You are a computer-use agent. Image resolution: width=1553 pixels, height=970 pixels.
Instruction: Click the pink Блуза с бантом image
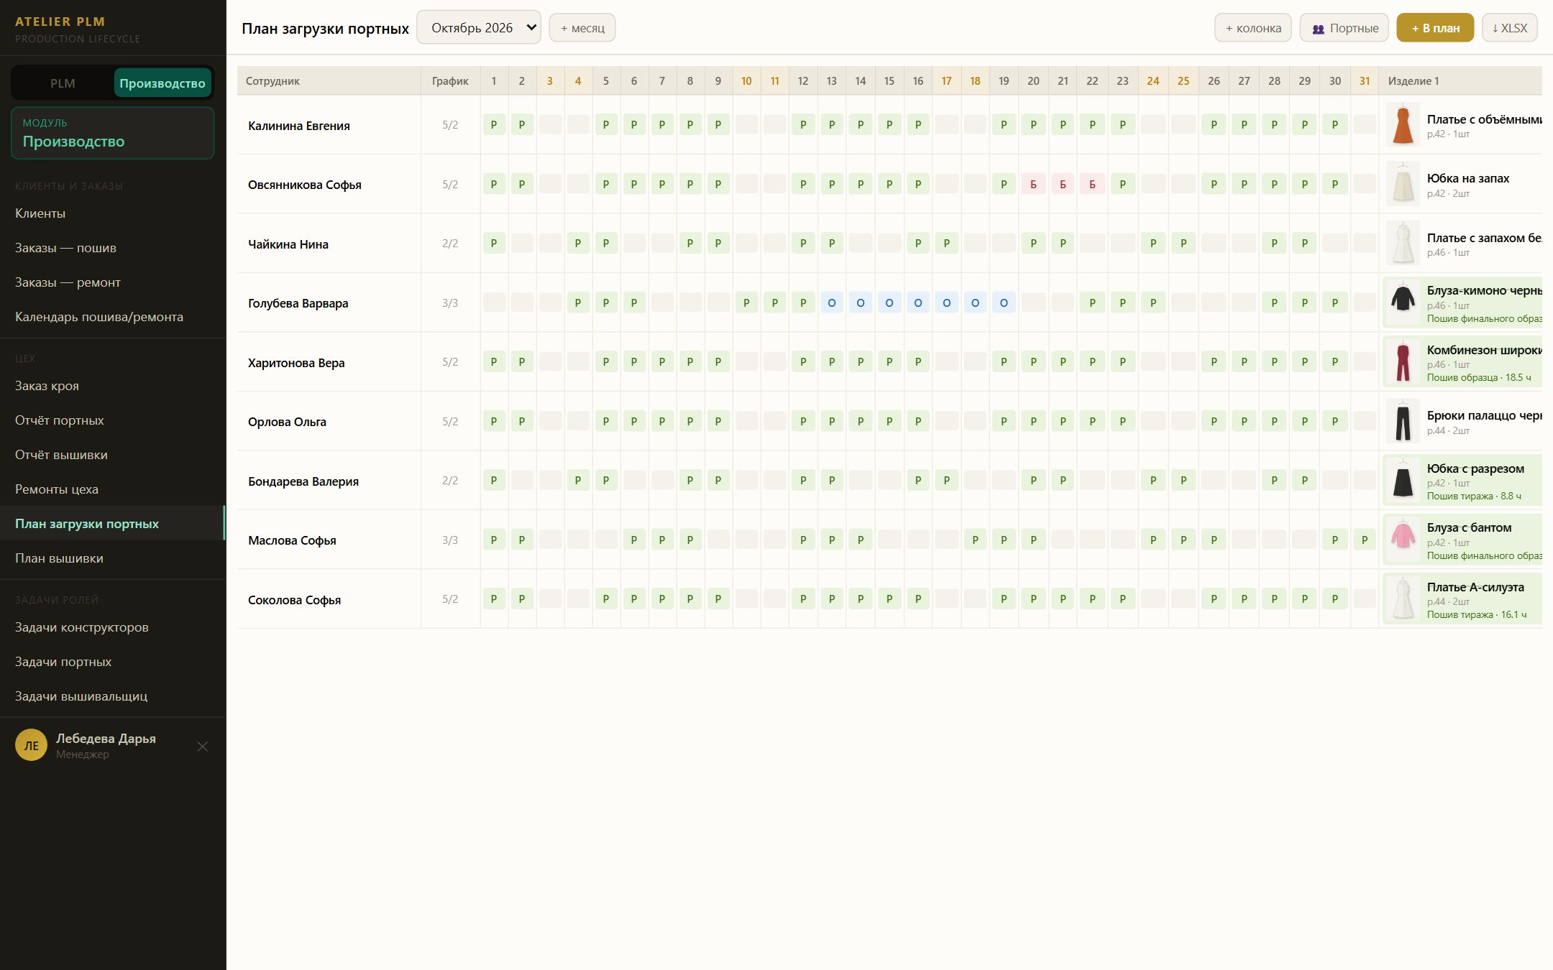pyautogui.click(x=1403, y=540)
